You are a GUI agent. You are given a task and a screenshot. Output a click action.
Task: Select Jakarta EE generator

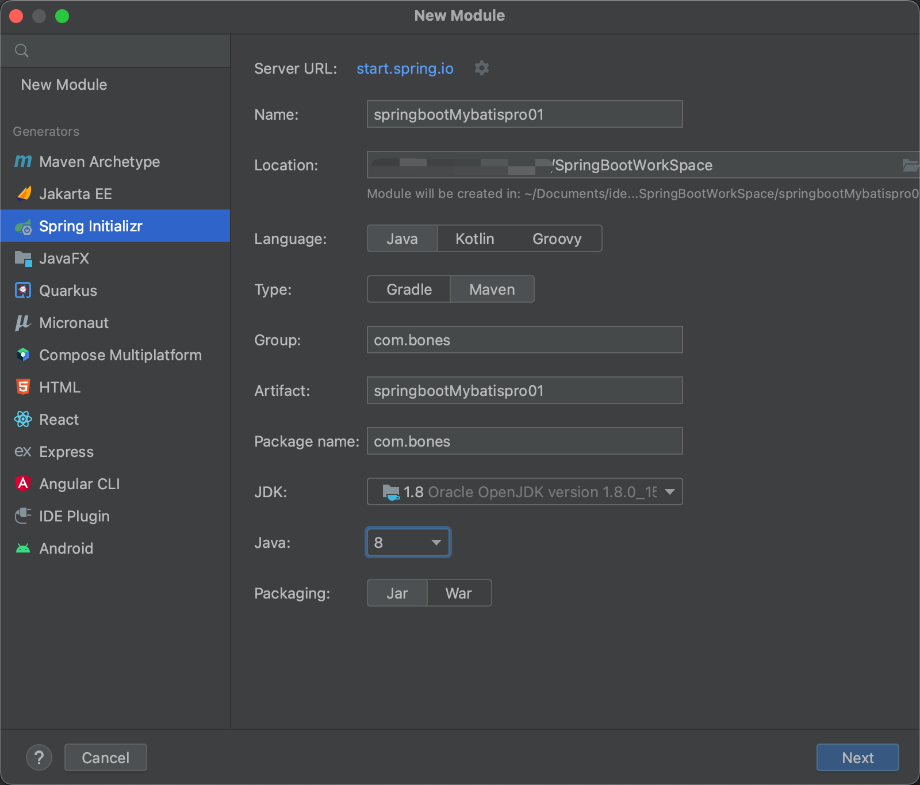click(115, 194)
